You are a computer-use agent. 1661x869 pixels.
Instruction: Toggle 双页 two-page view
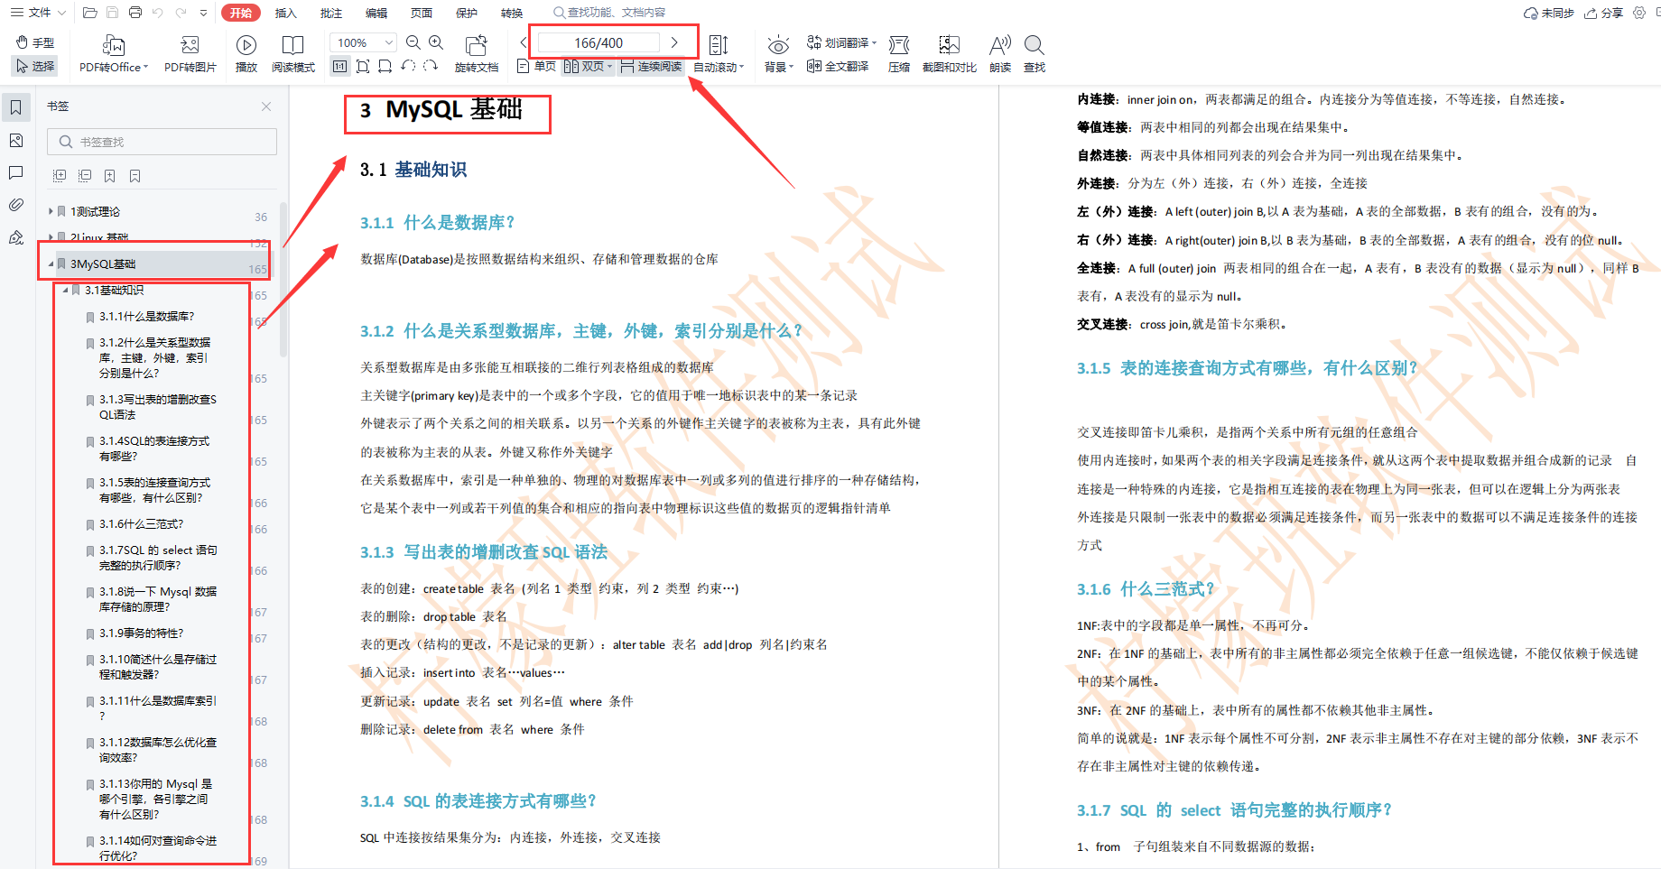[x=588, y=66]
